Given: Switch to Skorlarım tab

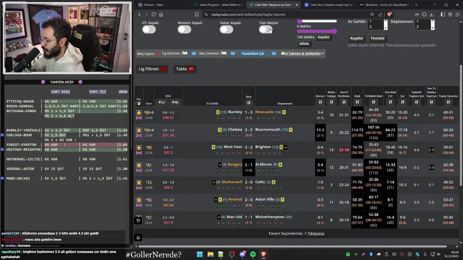Looking at the screenshot, I should (383, 5).
